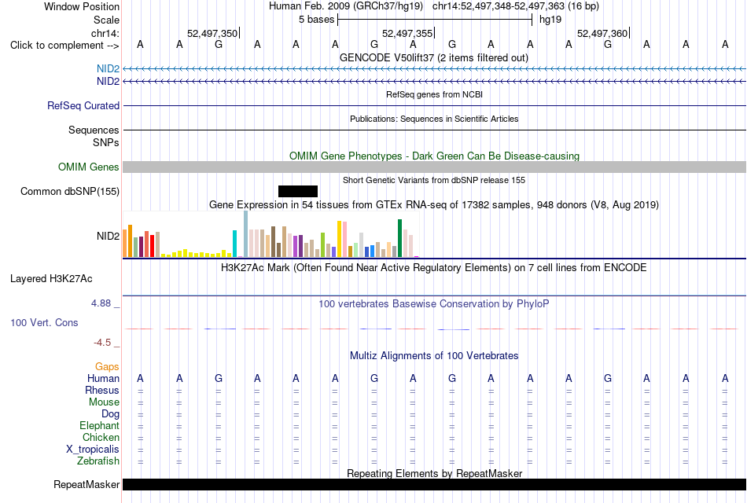Screen dimensions: 747x503
Task: Click the Human alignment row label
Action: tap(103, 378)
